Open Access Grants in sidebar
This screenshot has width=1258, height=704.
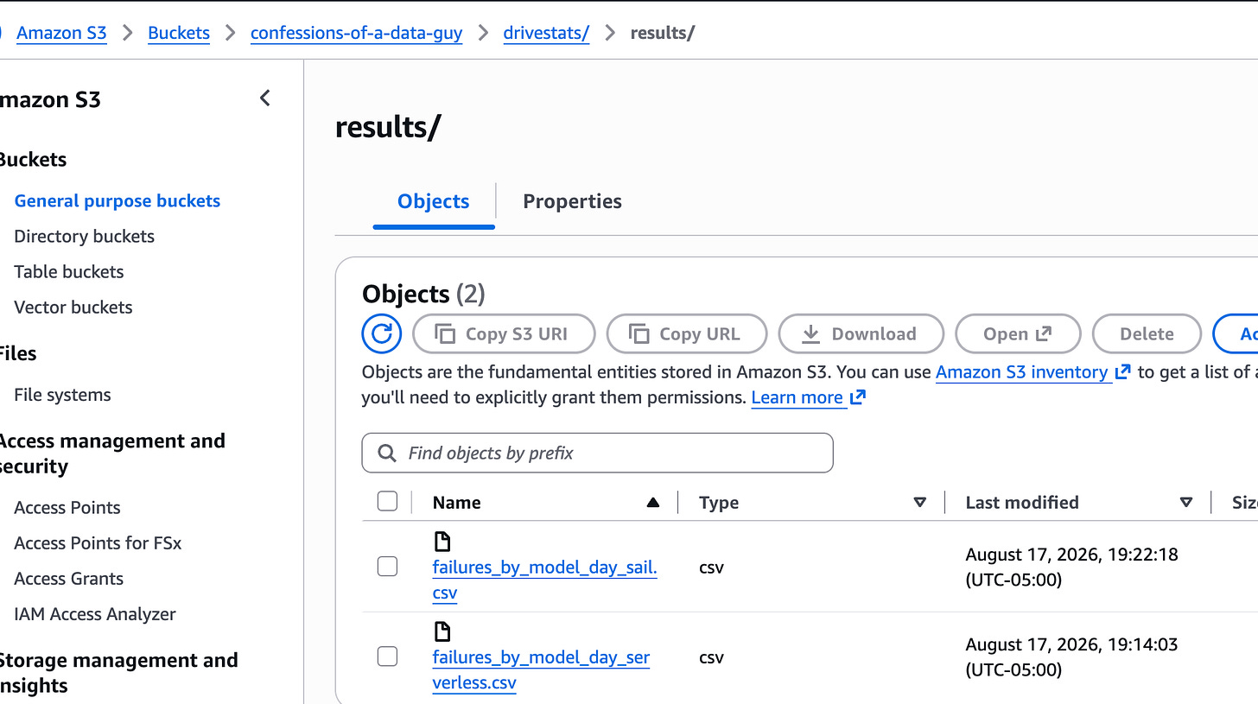pos(69,578)
